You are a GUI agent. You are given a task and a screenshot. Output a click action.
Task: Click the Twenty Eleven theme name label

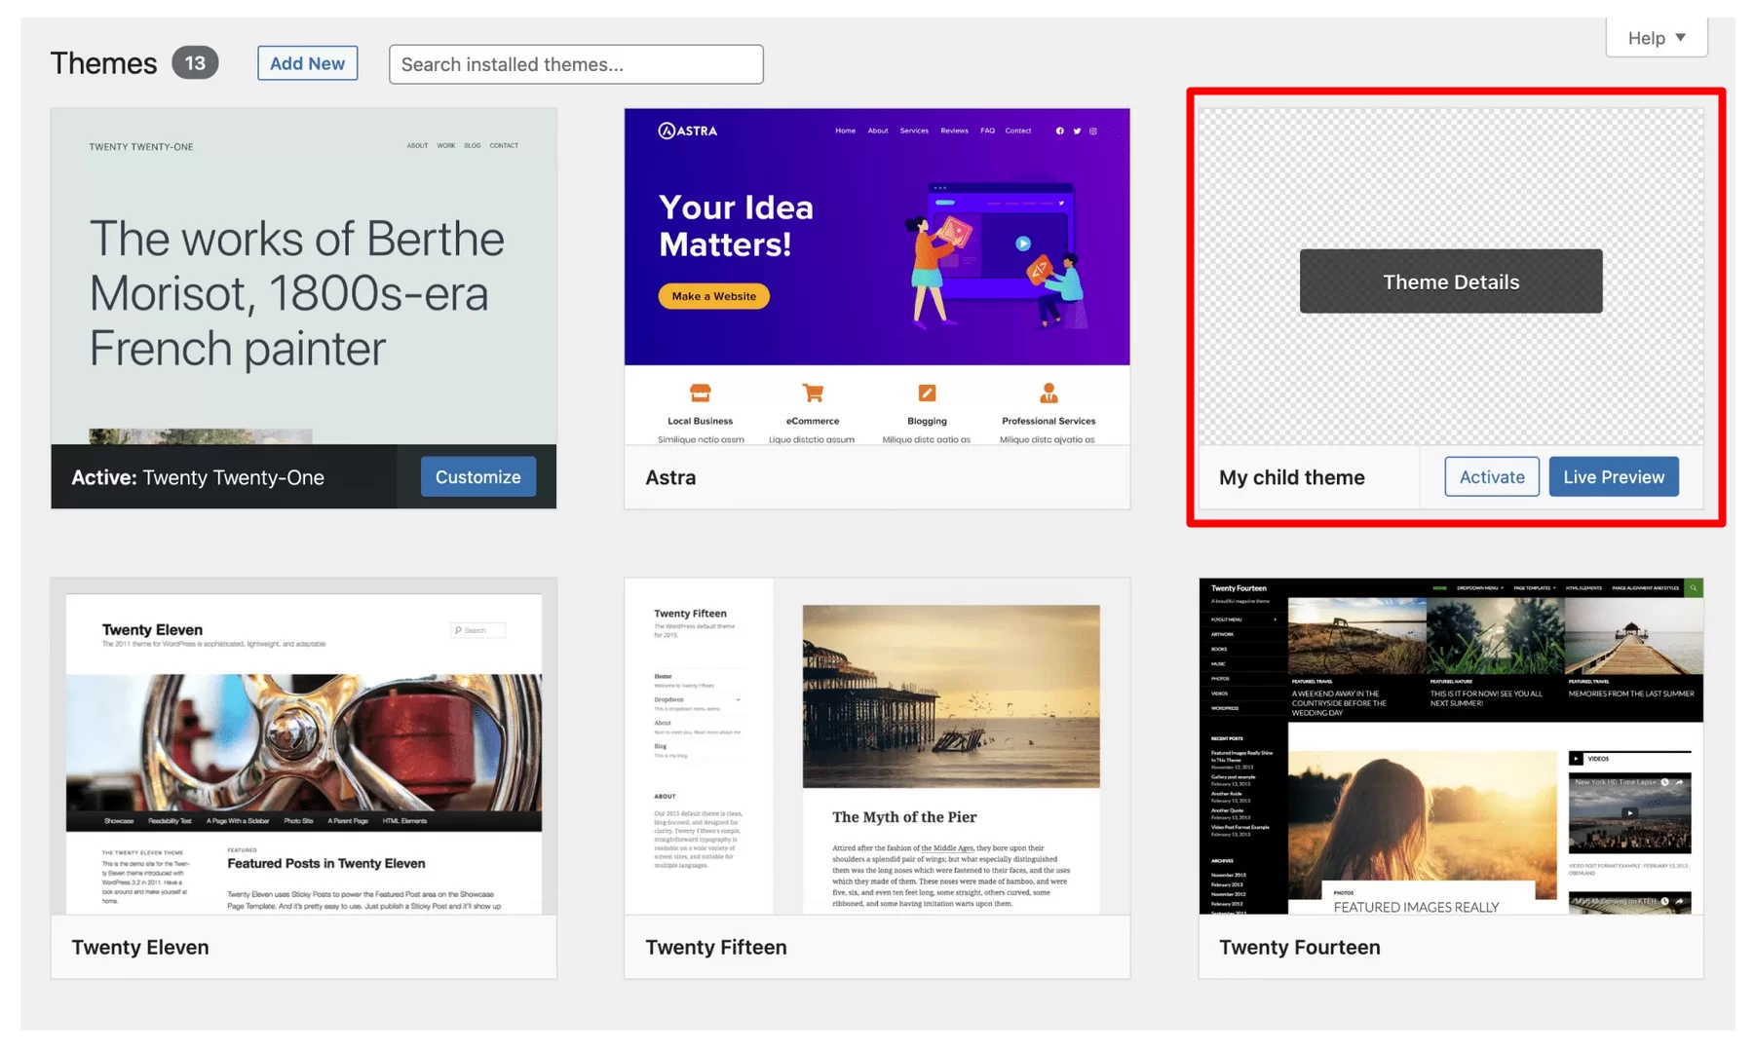(x=140, y=947)
